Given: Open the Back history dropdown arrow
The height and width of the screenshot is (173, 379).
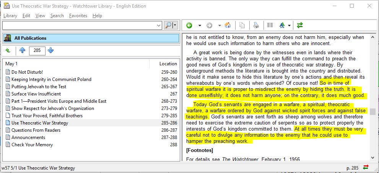Looking at the screenshot, I should 199,26.
